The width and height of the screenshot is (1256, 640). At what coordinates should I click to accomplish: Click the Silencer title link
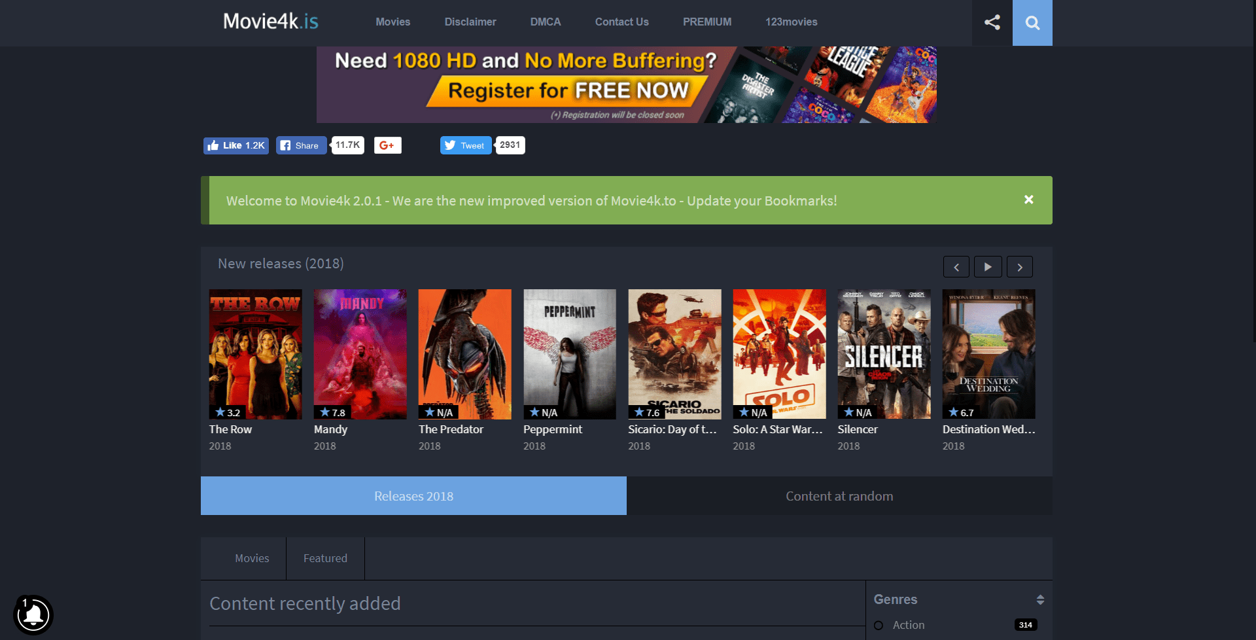tap(858, 429)
